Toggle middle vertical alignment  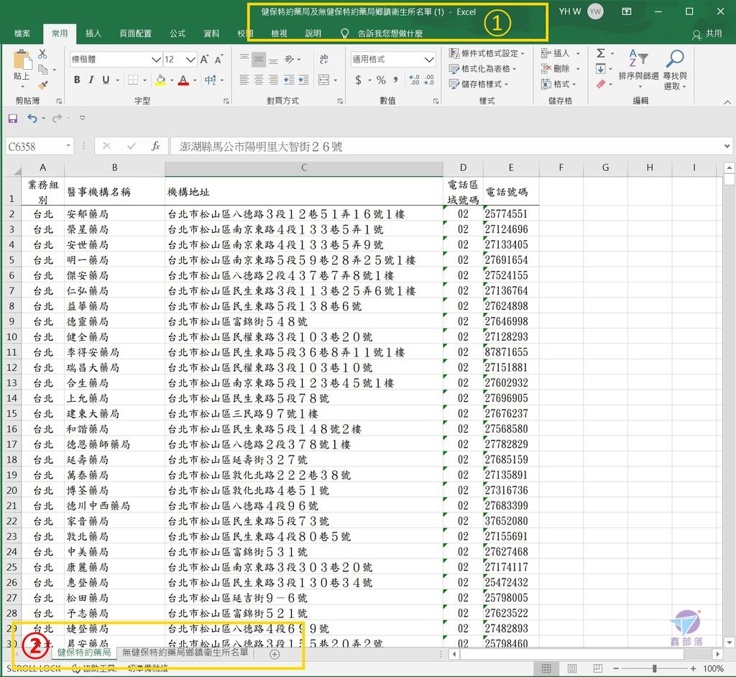pyautogui.click(x=259, y=60)
